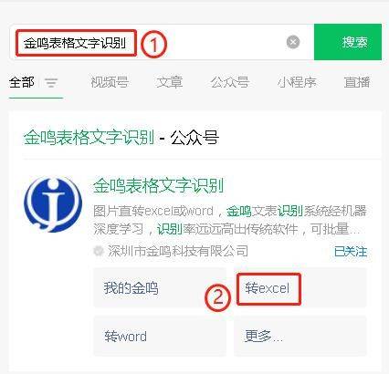Click the green 搜索 button
Viewport: 389px width, 374px height.
348,42
